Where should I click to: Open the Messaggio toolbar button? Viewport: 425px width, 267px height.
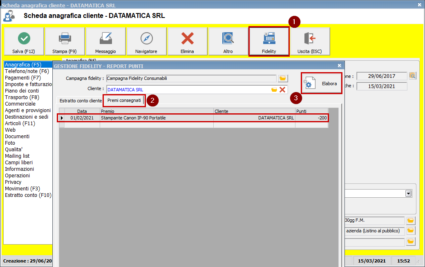(106, 41)
